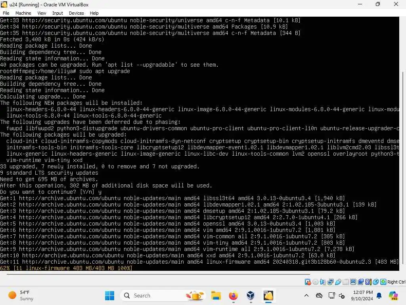Click the Get:35 noble-security multiverse line

[x=150, y=33]
